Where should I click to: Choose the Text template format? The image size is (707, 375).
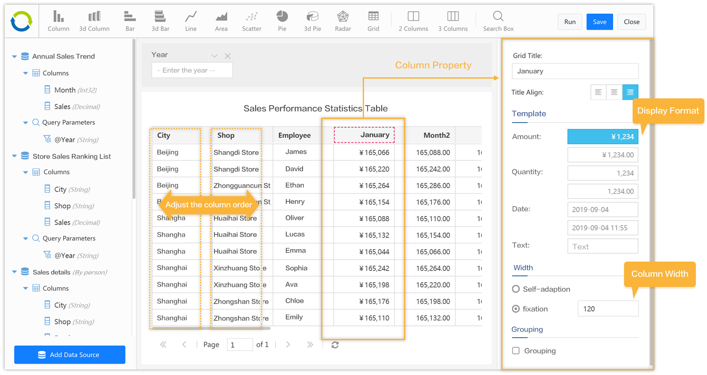pos(603,246)
